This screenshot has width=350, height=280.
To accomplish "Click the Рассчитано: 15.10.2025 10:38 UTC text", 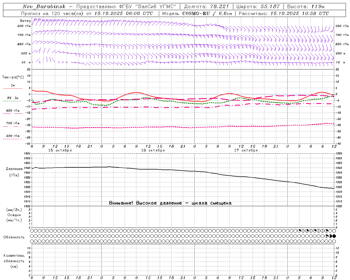I will tap(284, 13).
